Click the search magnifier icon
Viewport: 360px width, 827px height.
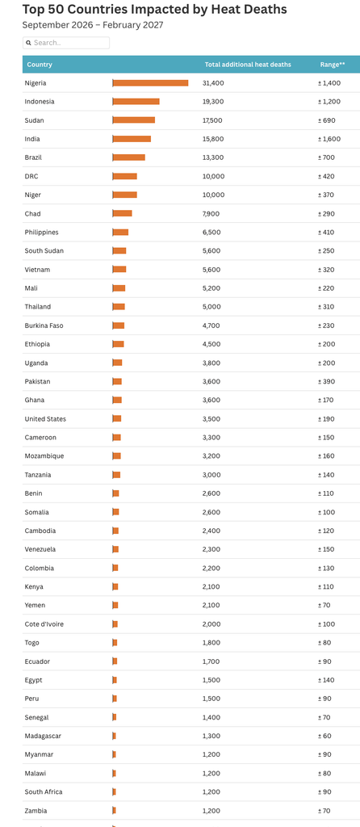28,43
